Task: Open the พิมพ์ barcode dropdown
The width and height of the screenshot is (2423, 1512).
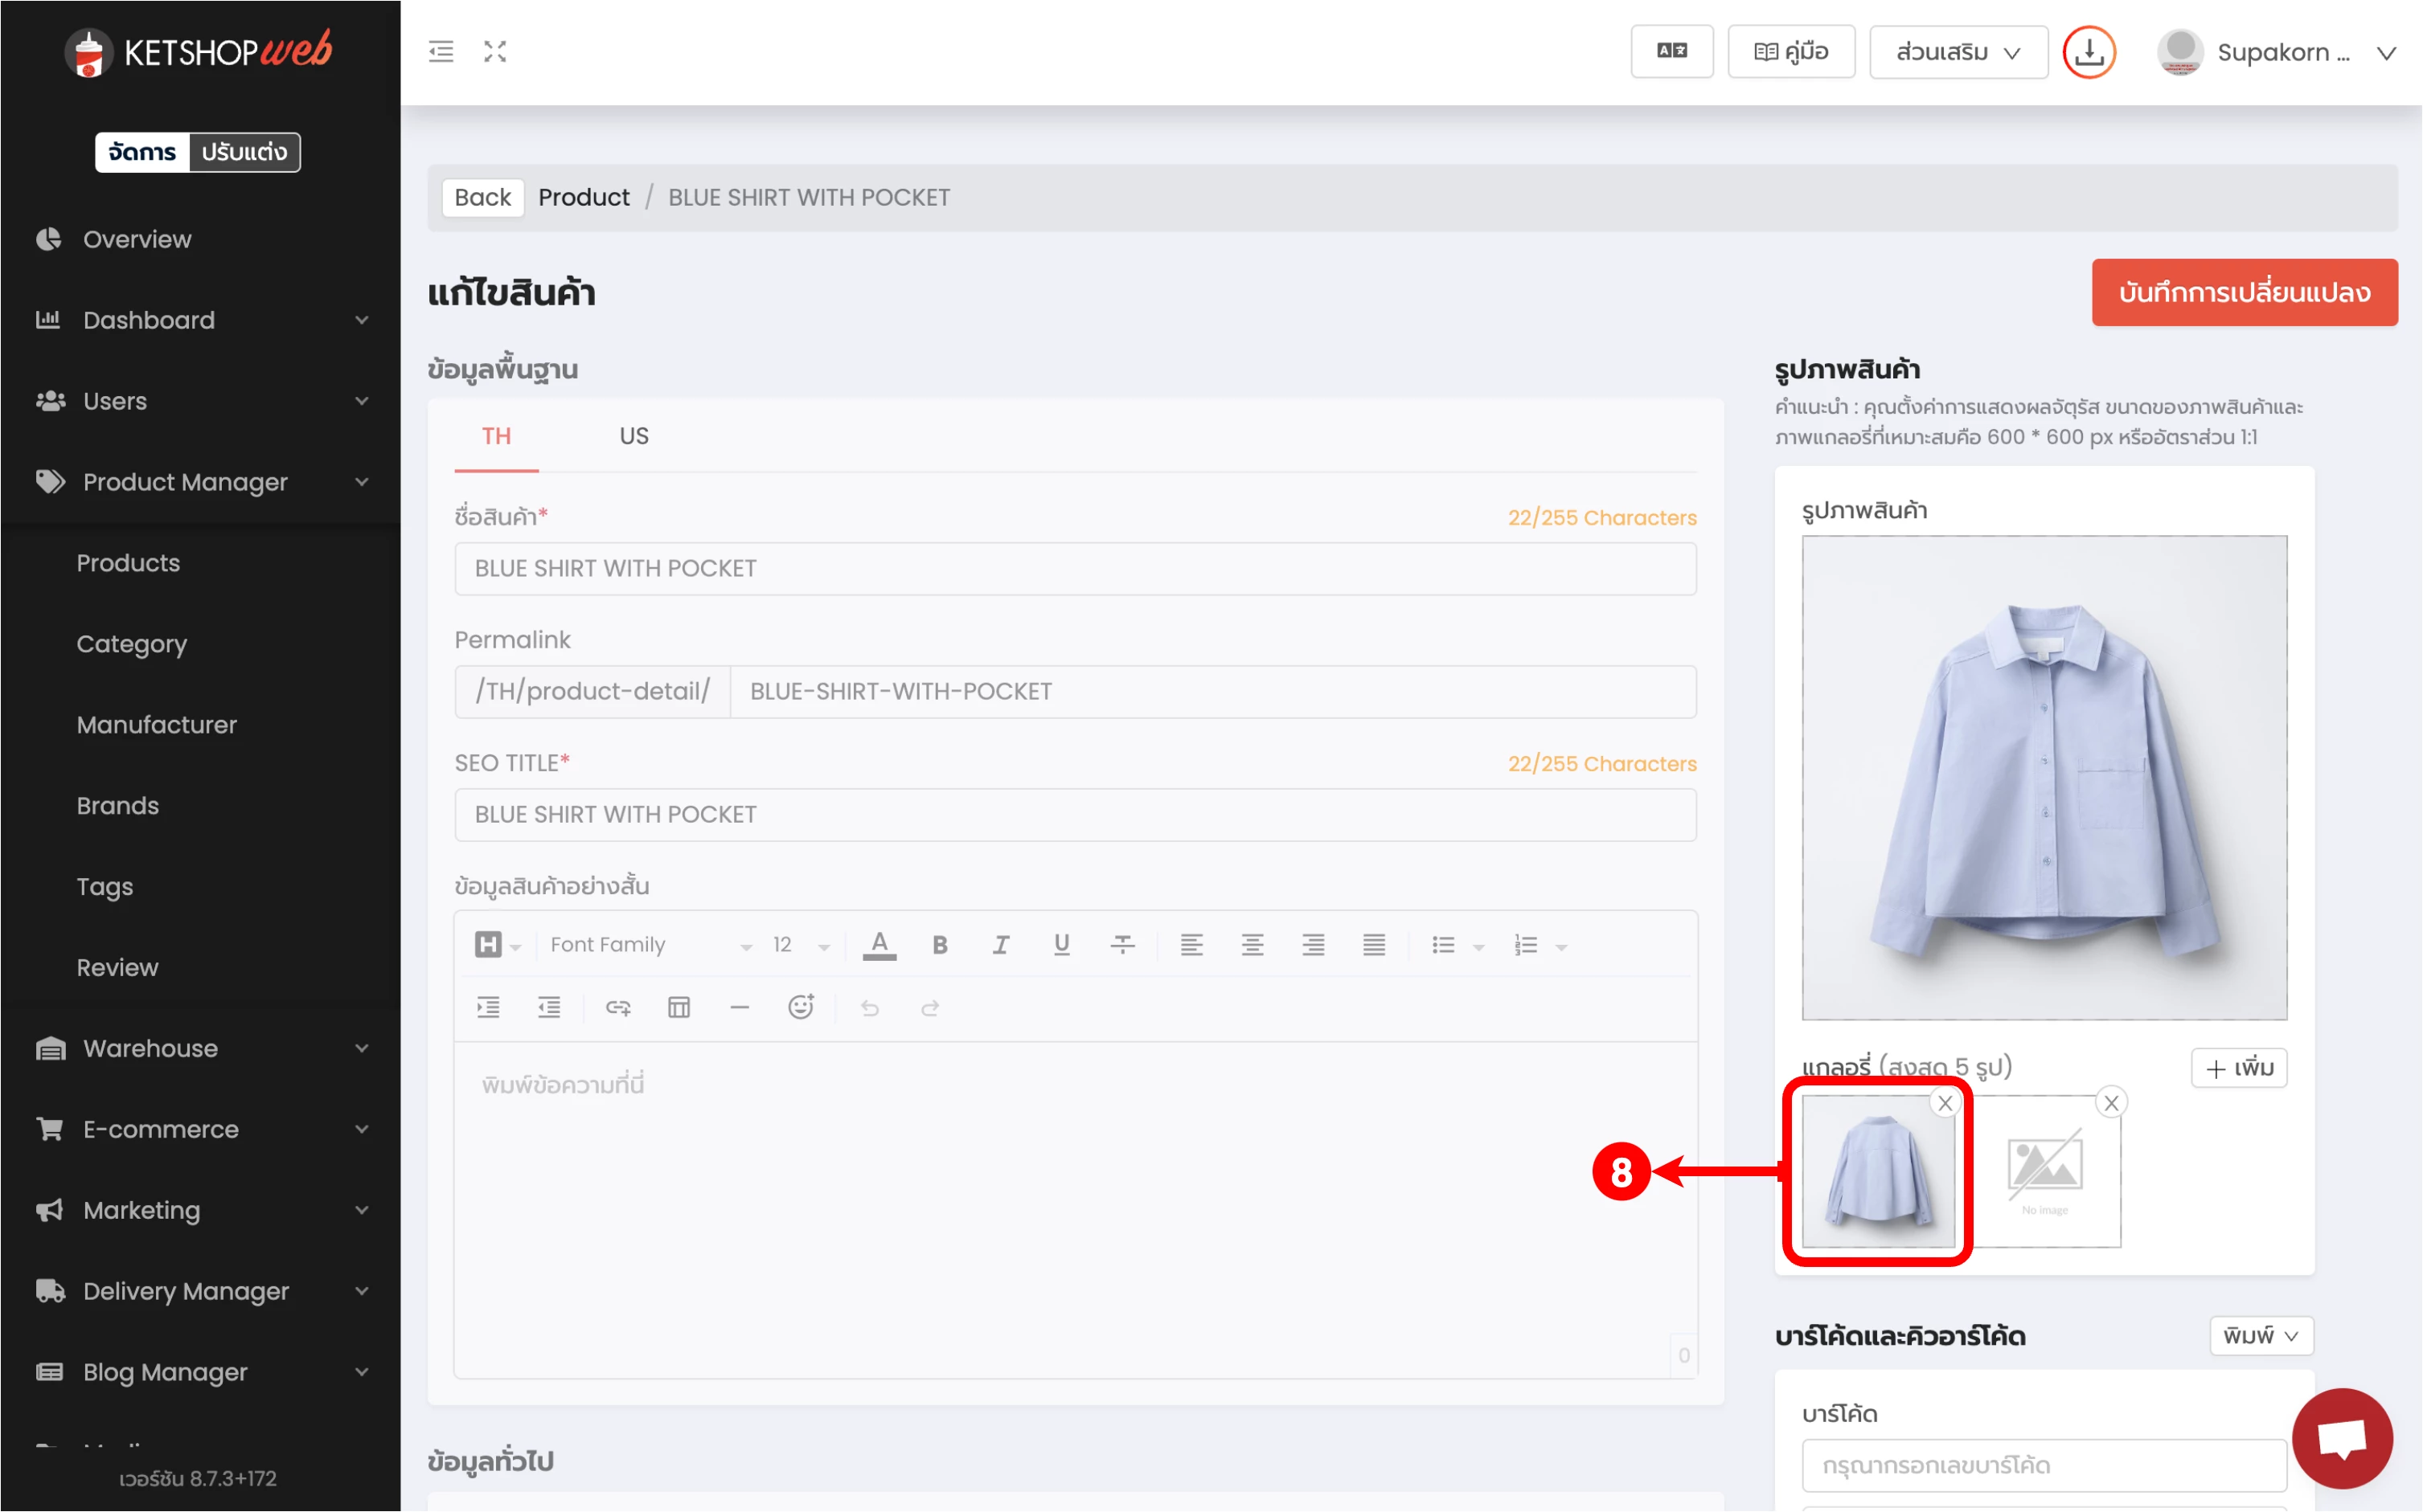Action: pyautogui.click(x=2261, y=1335)
